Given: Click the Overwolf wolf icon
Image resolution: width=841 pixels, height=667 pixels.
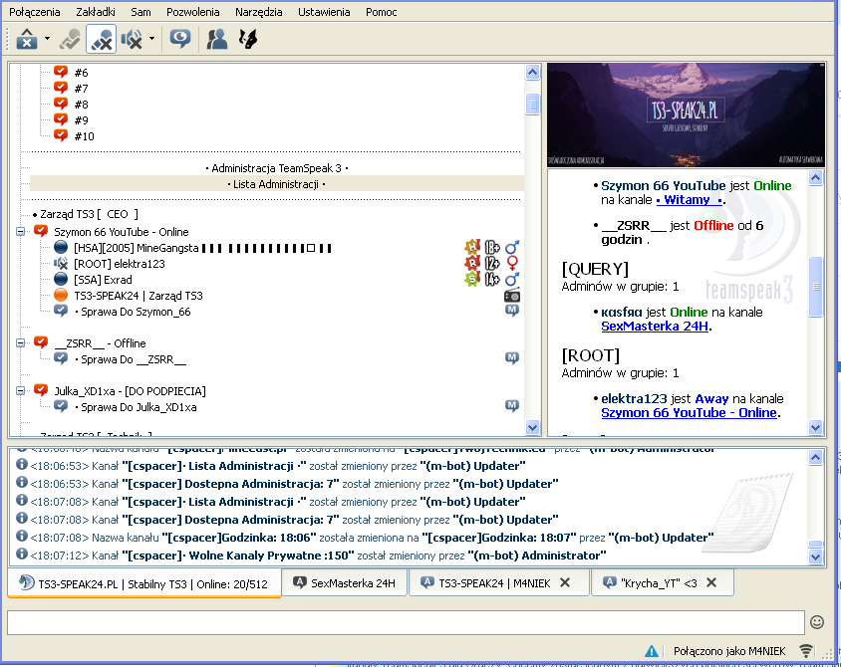Looking at the screenshot, I should pyautogui.click(x=247, y=40).
